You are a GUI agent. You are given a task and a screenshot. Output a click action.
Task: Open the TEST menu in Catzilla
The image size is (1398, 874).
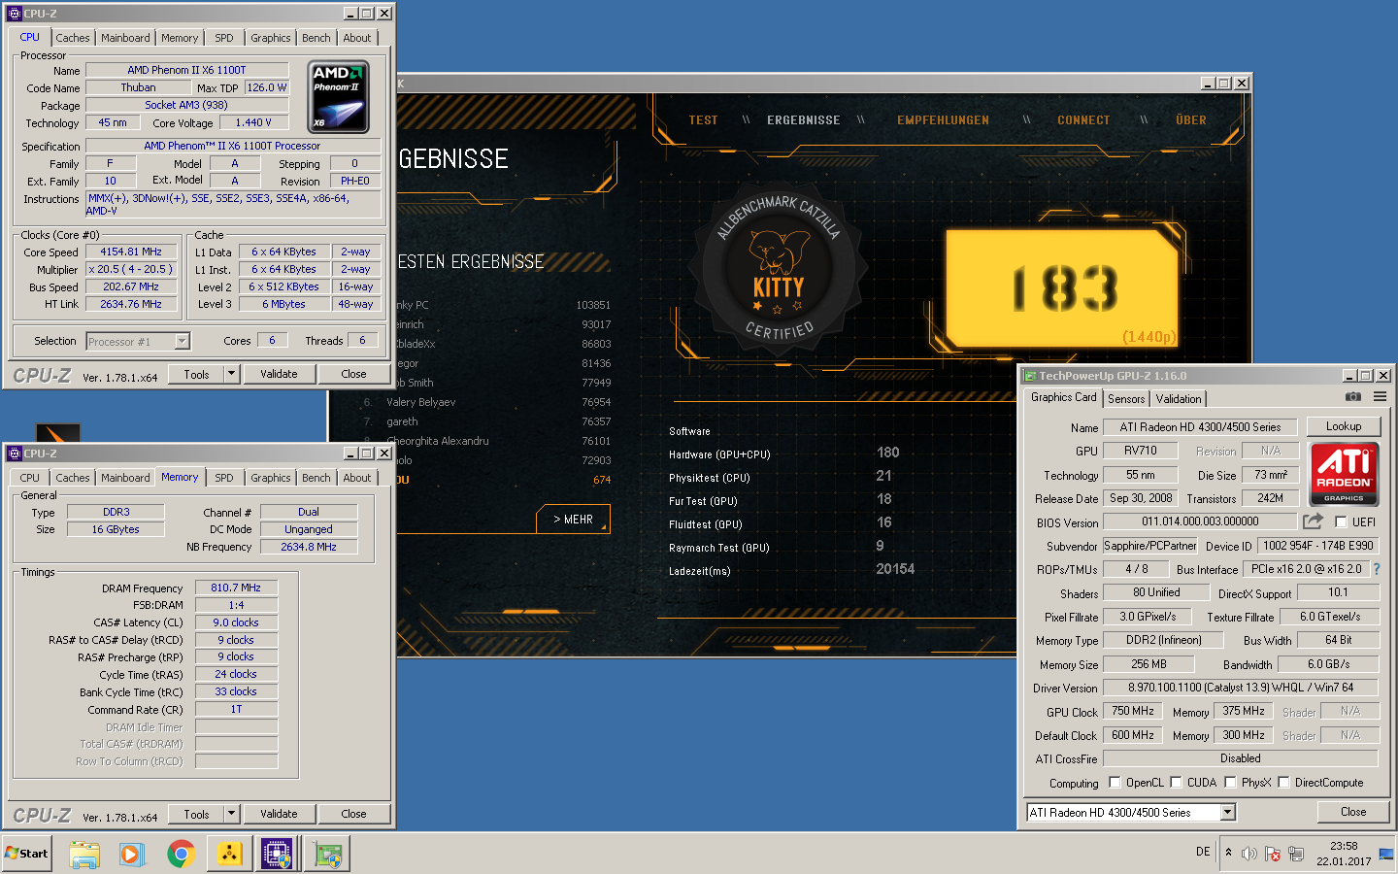tap(704, 120)
